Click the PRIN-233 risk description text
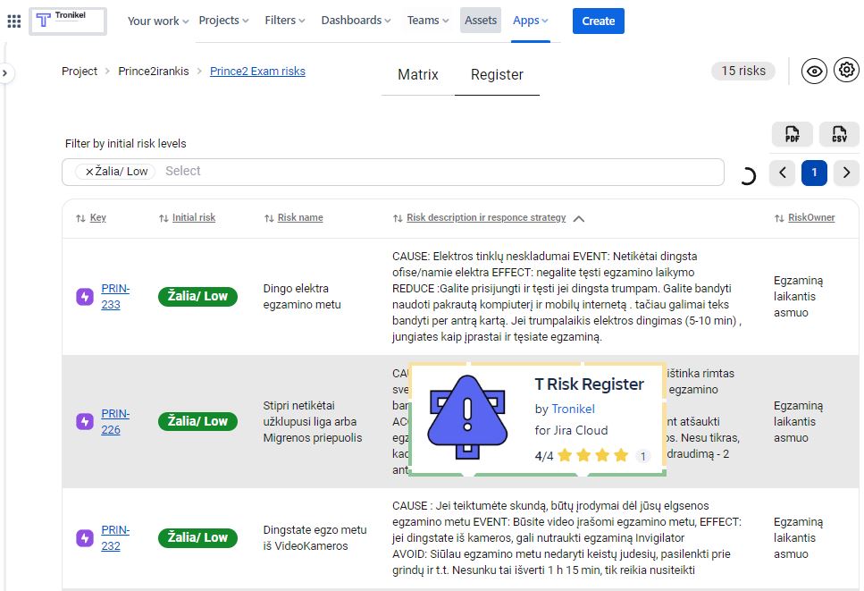Screen dimensions: 864x591 pos(567,297)
